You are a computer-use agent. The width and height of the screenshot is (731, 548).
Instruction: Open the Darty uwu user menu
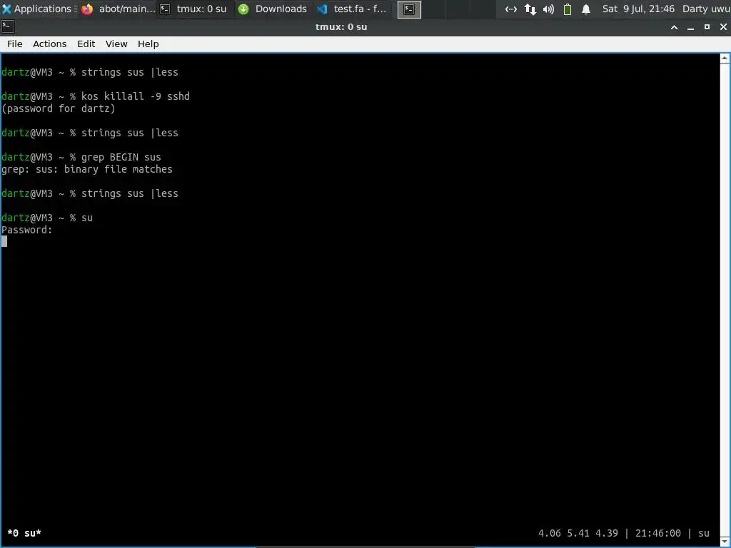pos(706,9)
